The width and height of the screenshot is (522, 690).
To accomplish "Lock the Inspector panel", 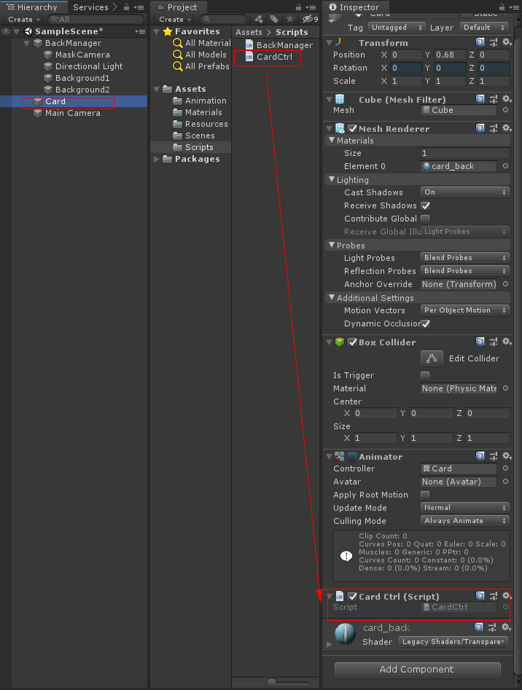I will click(502, 7).
